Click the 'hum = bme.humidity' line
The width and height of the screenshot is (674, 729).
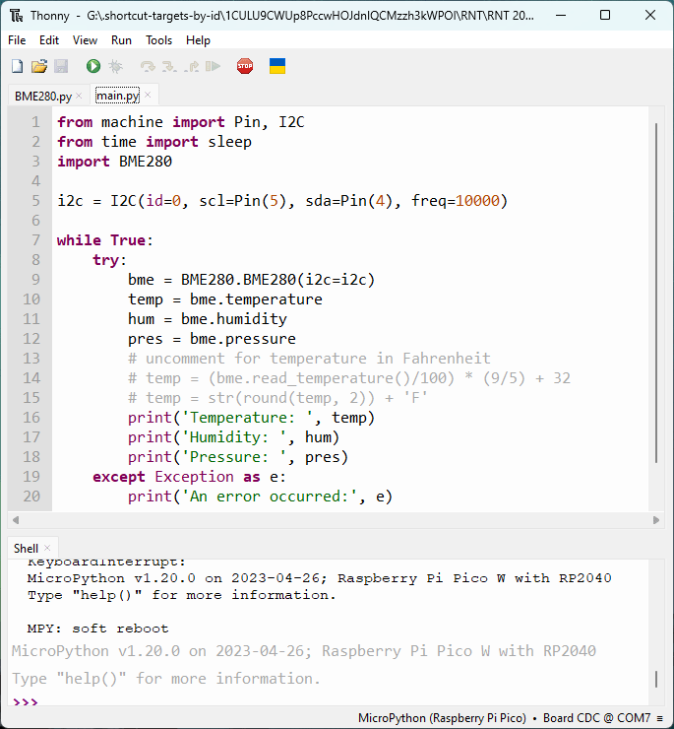click(x=208, y=319)
